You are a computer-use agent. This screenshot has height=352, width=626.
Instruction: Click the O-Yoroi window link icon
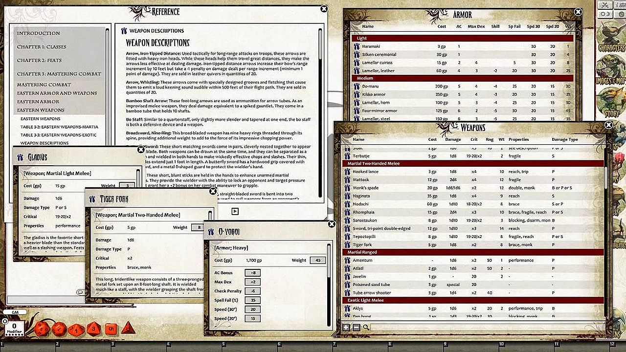click(x=211, y=231)
